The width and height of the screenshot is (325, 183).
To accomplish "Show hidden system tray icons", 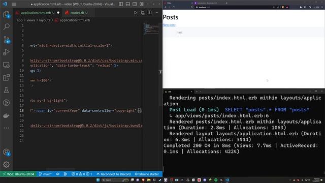I will (x=290, y=180).
